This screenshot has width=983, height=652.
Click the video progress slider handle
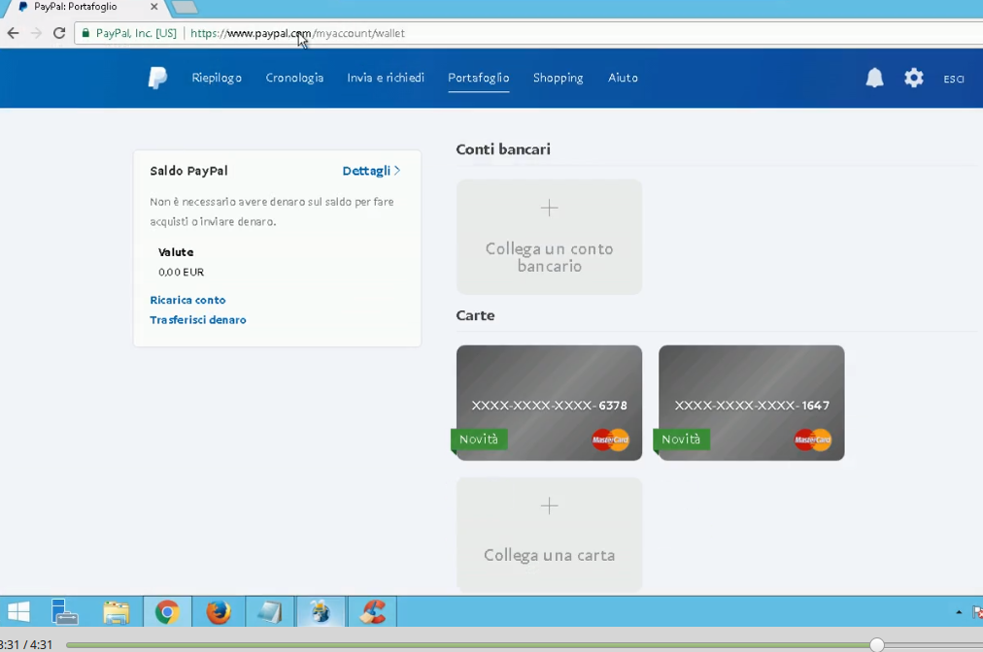click(x=876, y=644)
